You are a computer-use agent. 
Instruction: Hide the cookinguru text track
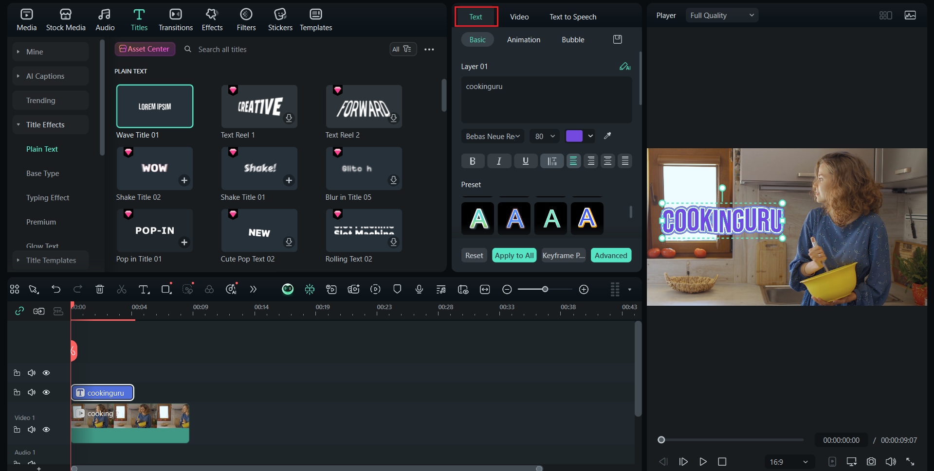(46, 392)
